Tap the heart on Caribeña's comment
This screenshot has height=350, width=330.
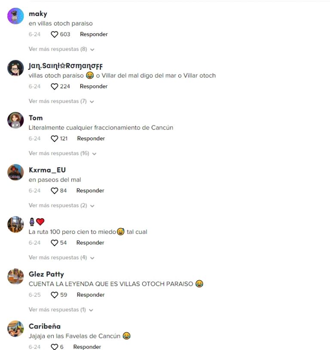click(x=55, y=347)
